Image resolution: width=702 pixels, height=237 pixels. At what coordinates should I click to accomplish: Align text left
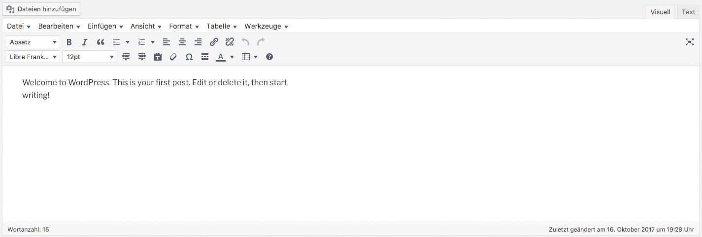[167, 42]
